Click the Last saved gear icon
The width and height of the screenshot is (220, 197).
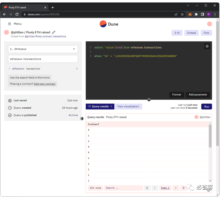point(10,101)
